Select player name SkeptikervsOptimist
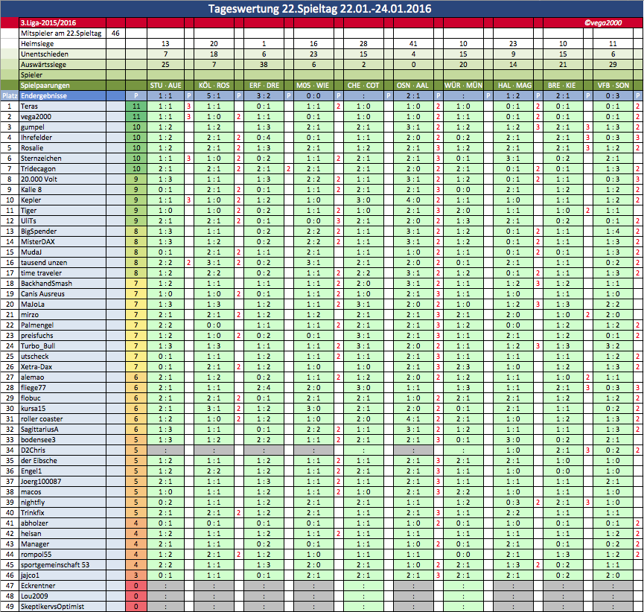This screenshot has height=612, width=644. tap(53, 607)
